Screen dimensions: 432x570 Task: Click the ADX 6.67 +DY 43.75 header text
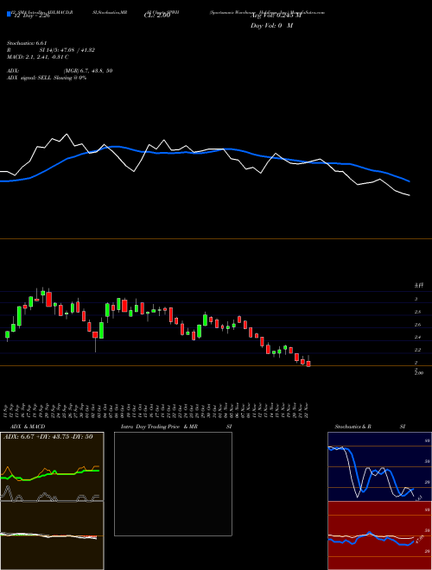48,437
